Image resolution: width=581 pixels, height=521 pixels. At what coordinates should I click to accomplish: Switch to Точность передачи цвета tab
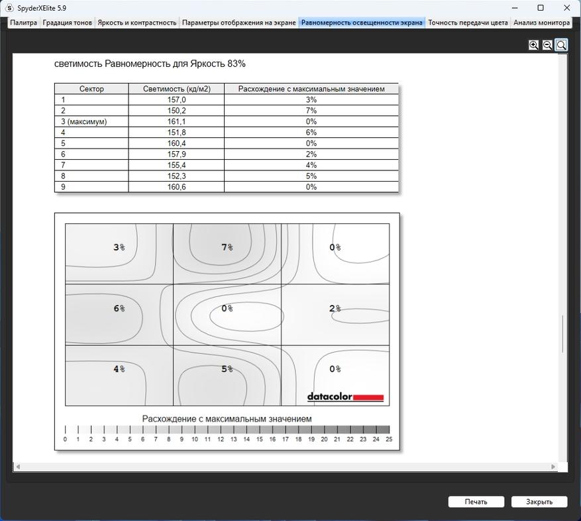pyautogui.click(x=468, y=23)
